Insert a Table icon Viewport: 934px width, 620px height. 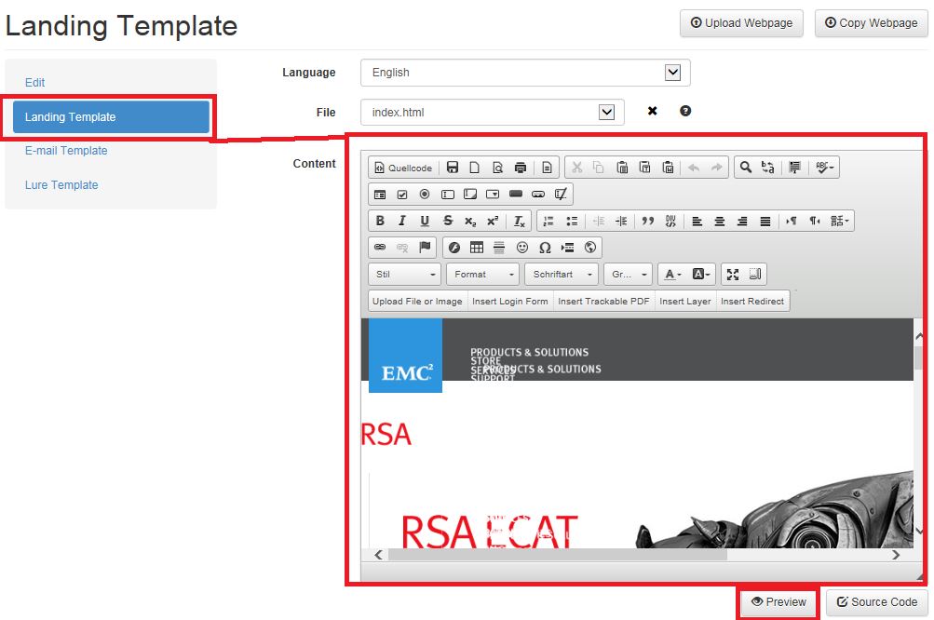tap(477, 248)
